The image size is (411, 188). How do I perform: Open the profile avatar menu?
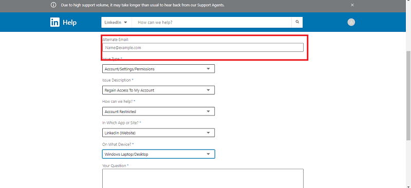pyautogui.click(x=351, y=22)
